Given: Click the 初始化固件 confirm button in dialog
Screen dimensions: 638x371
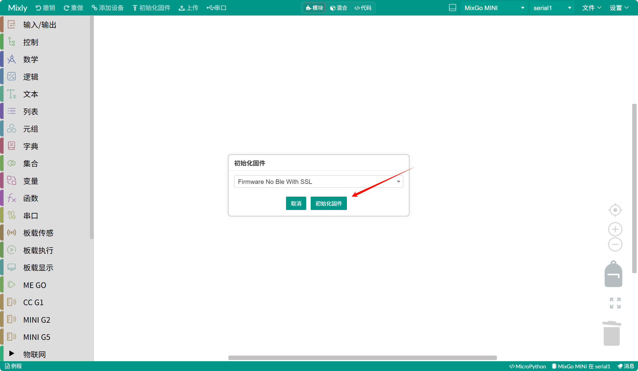Looking at the screenshot, I should tap(329, 203).
